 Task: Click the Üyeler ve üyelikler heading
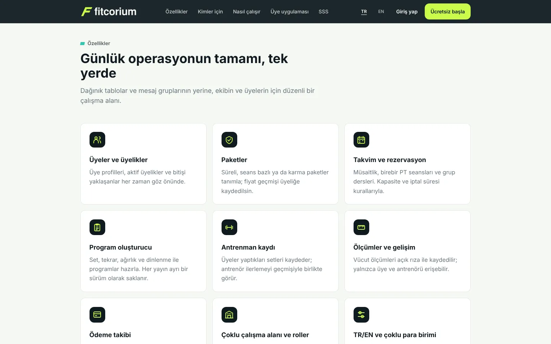tap(118, 160)
